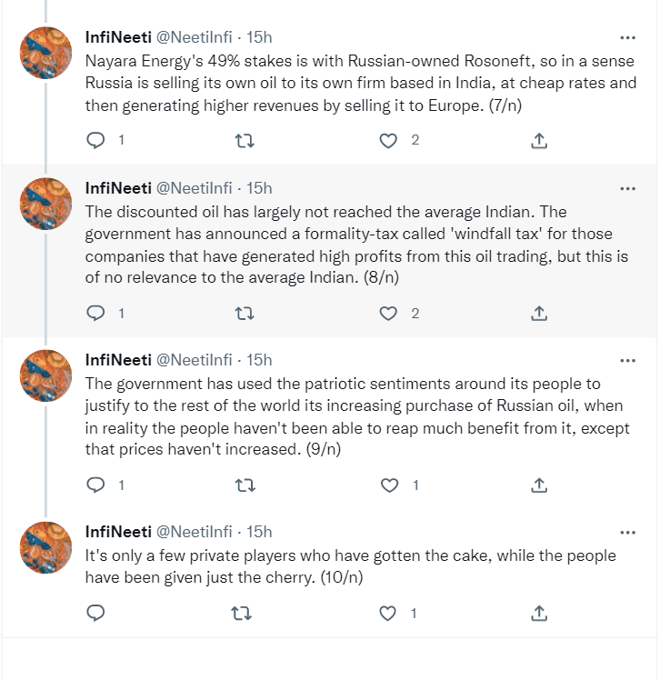670x680 pixels.
Task: Reply to the 10/n cake and cherry tweet
Action: click(95, 614)
